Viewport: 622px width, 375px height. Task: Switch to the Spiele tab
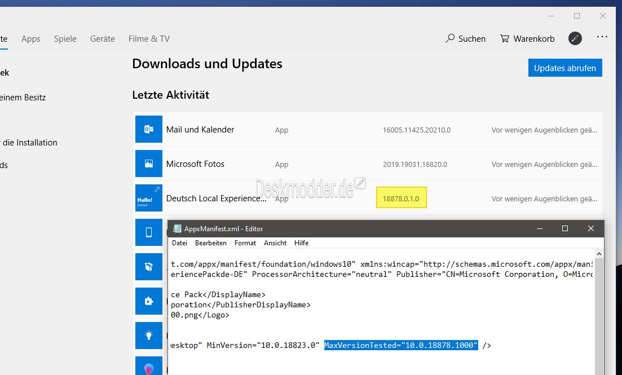click(x=65, y=39)
